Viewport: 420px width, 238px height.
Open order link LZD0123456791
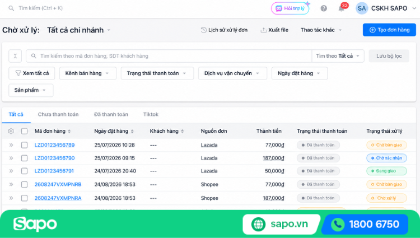(x=54, y=171)
